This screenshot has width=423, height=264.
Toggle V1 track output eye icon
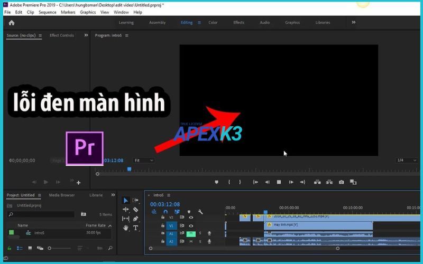[x=191, y=225]
